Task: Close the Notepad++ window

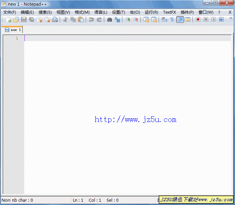Action: (x=227, y=3)
